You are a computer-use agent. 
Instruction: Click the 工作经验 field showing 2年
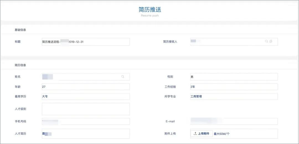tap(234, 87)
